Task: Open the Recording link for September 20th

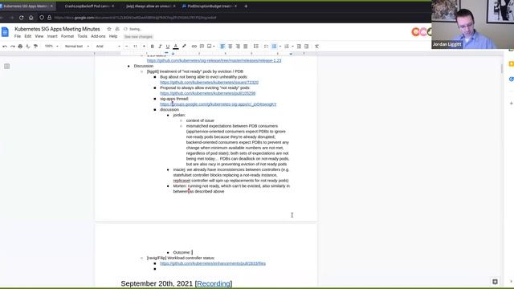Action: click(214, 283)
